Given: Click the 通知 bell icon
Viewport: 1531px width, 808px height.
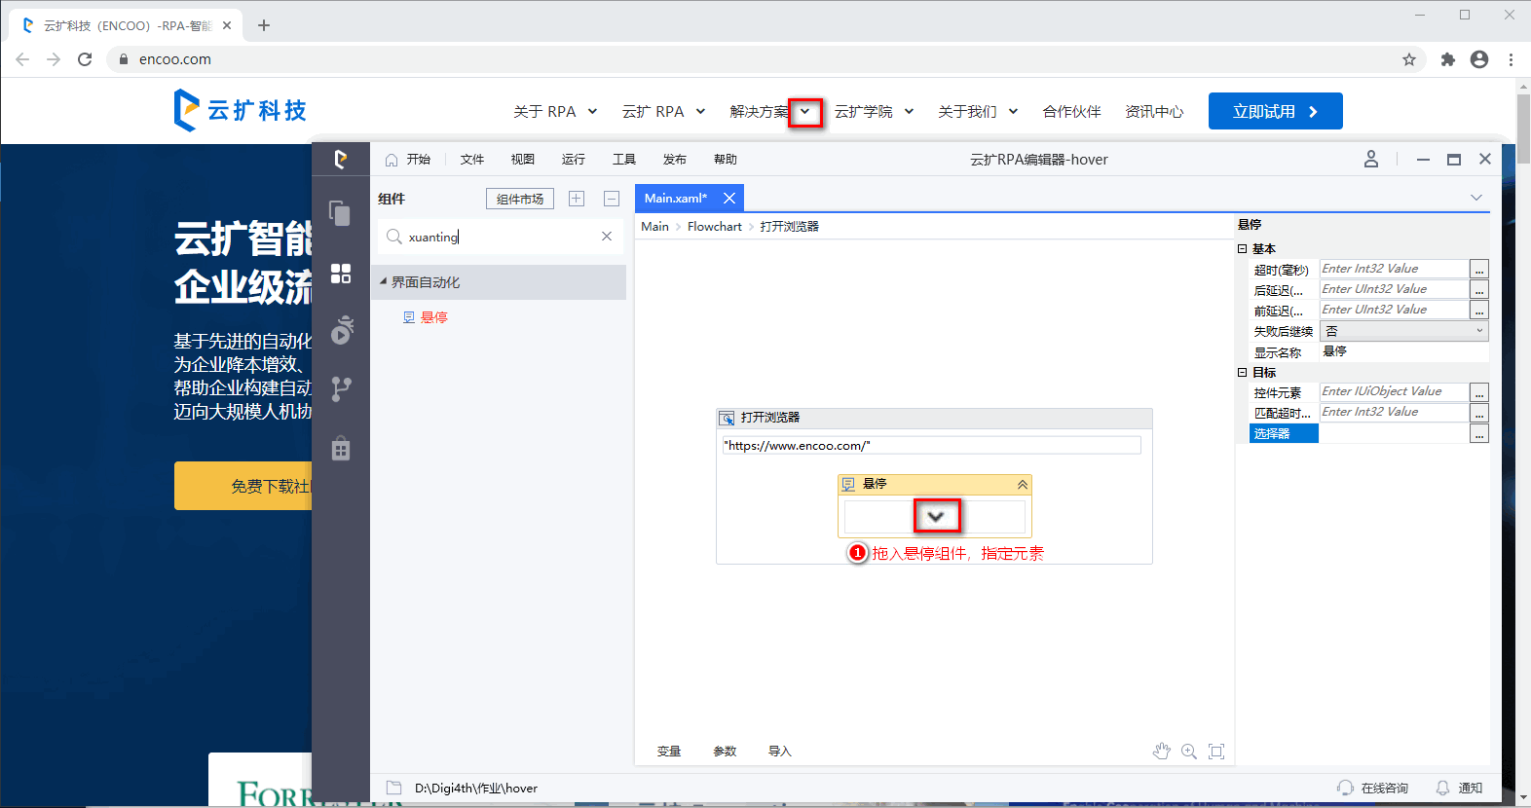Looking at the screenshot, I should [1442, 788].
